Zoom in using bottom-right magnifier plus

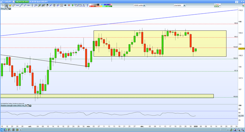(x=242, y=130)
